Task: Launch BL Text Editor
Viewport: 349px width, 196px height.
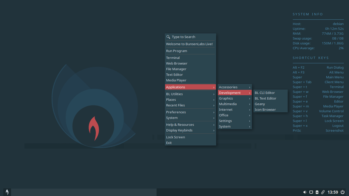Action: coord(270,98)
